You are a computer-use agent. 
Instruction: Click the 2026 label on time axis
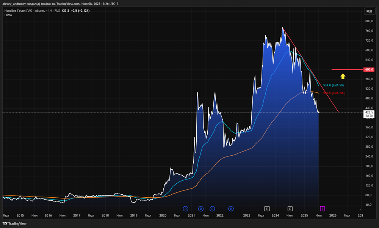click(x=333, y=216)
